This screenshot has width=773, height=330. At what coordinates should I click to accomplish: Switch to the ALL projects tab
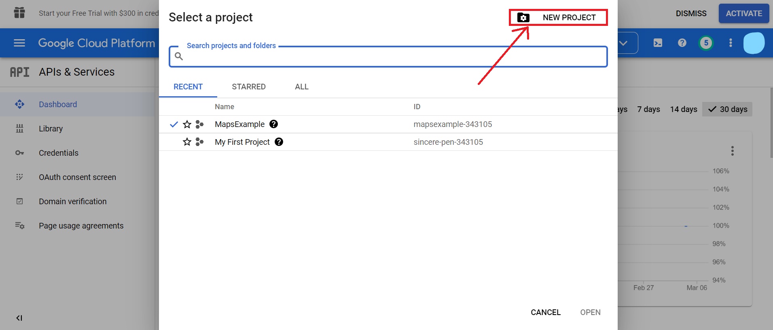pos(301,87)
